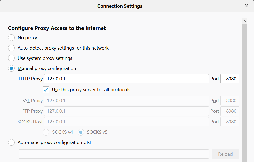The width and height of the screenshot is (254, 162).
Task: Click the SSL Proxy Port field
Action: click(x=230, y=101)
